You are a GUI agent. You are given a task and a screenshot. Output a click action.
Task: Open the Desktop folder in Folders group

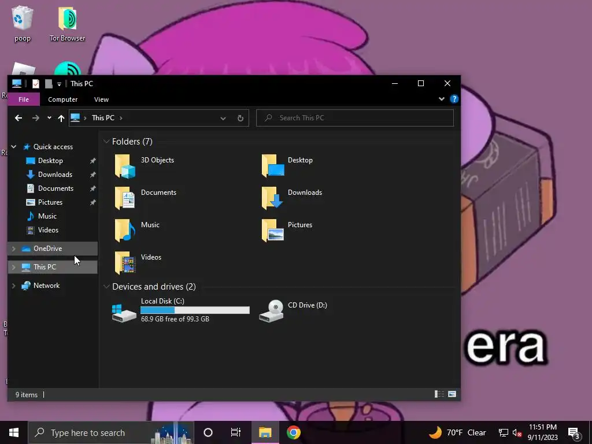tap(273, 166)
